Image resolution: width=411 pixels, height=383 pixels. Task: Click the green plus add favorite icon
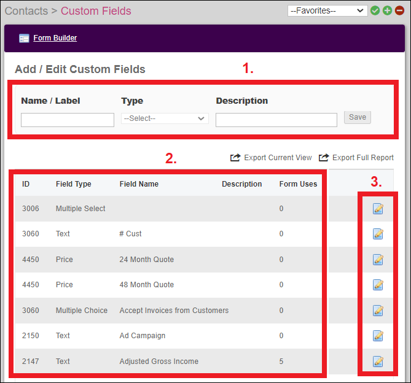click(387, 10)
